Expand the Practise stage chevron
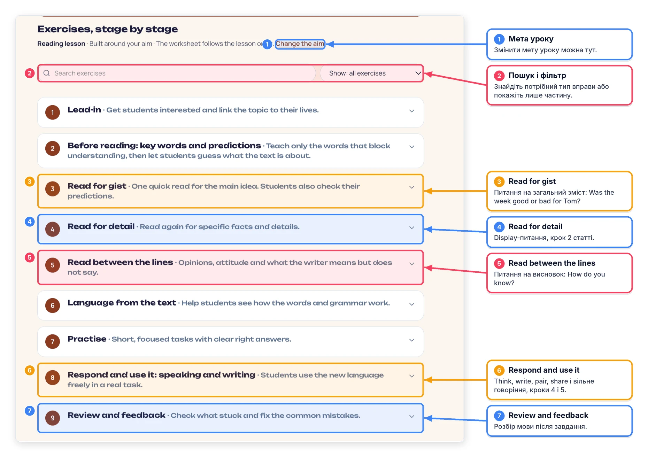The height and width of the screenshot is (457, 648). pos(412,340)
